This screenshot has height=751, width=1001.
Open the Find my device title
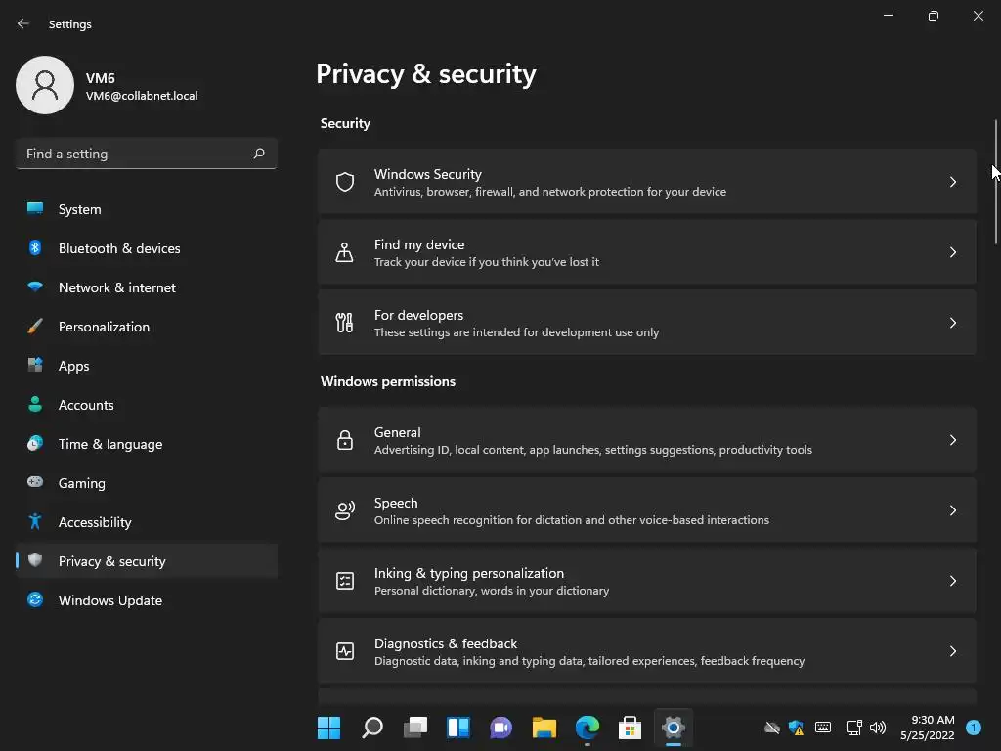[419, 244]
